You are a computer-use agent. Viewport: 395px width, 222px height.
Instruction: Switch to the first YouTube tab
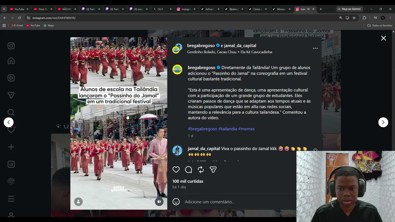(19, 9)
